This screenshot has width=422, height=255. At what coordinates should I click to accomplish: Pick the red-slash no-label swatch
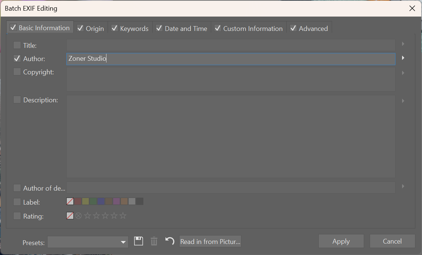click(x=70, y=201)
